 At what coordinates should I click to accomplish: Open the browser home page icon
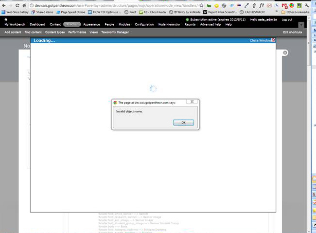[x=24, y=6]
